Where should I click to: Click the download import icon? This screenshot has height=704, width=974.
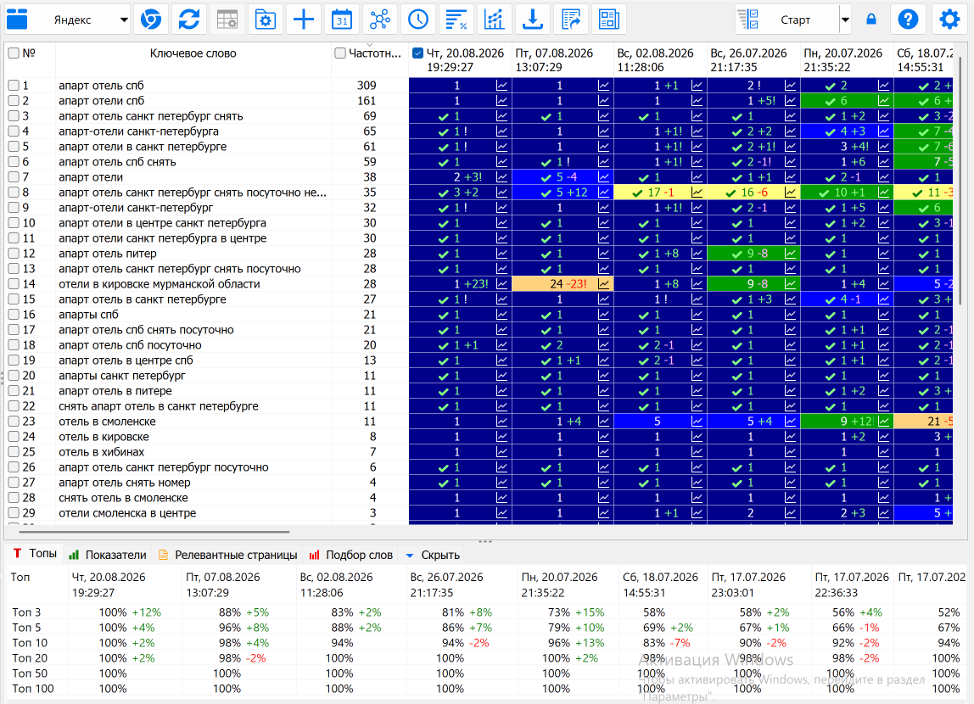click(533, 20)
